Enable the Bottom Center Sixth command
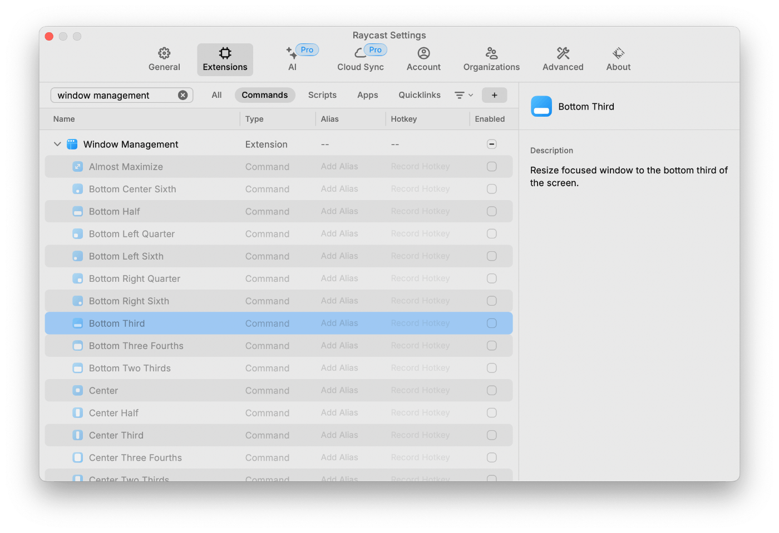Viewport: 779px width, 533px height. (491, 189)
